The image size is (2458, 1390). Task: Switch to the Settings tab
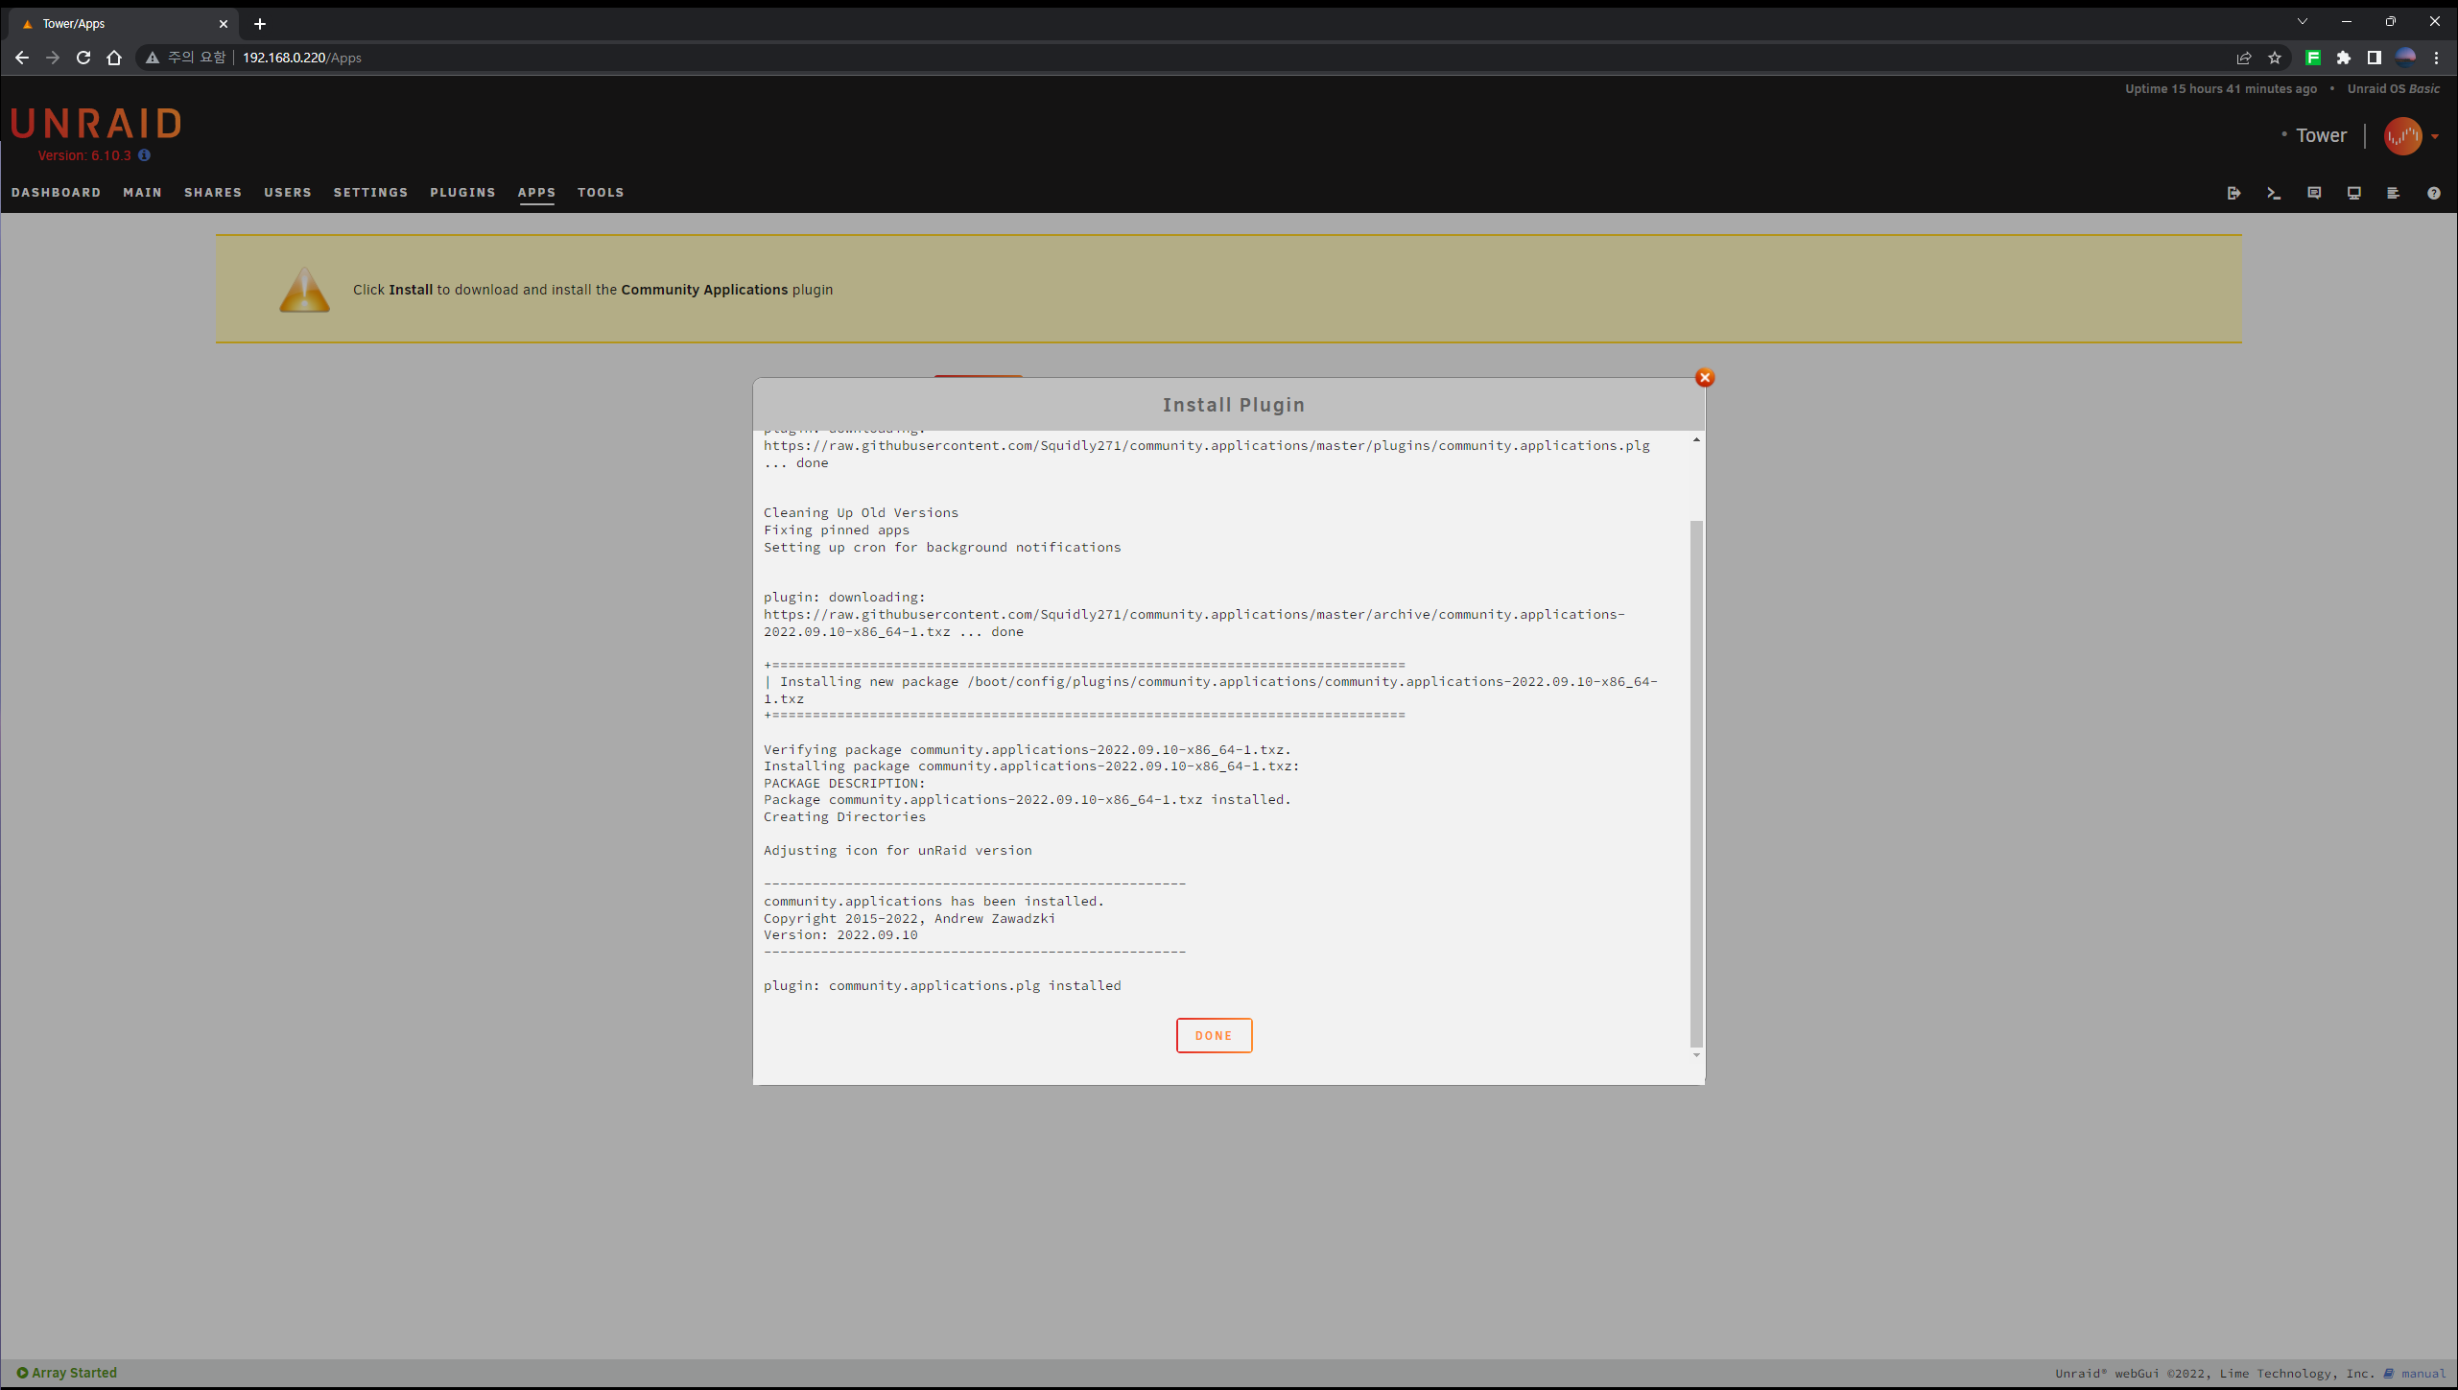coord(370,193)
